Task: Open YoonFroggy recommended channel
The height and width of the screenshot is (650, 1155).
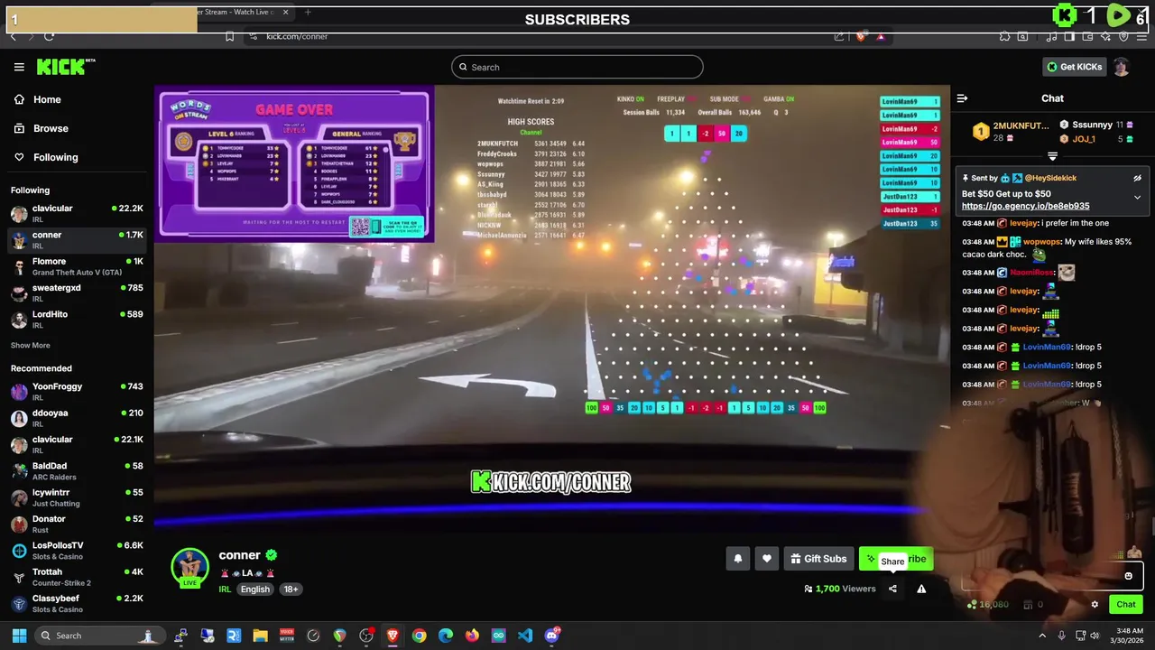Action: 77,392
